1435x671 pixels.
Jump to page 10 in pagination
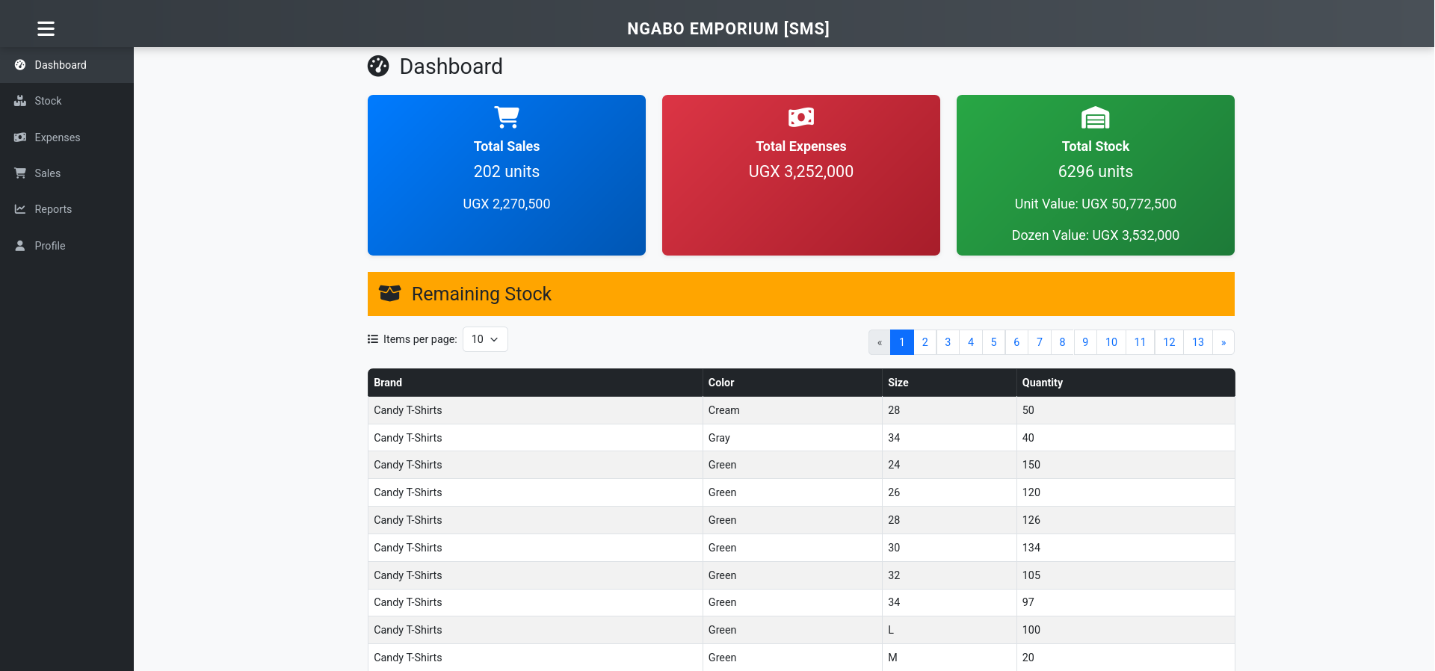tap(1111, 342)
